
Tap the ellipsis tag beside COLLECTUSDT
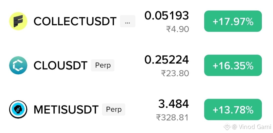(128, 21)
